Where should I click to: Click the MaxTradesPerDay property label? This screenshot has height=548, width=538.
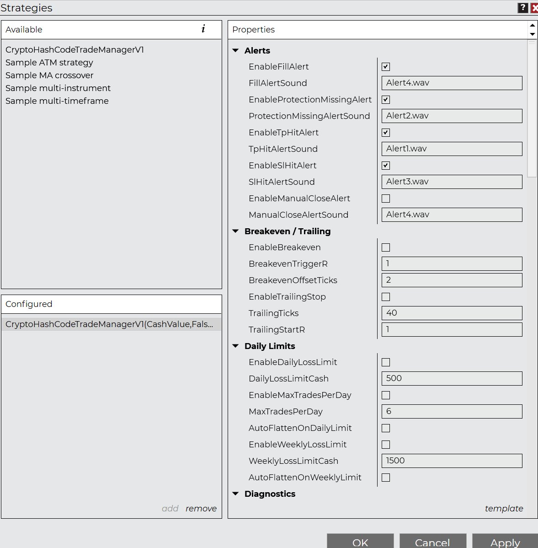coord(286,412)
